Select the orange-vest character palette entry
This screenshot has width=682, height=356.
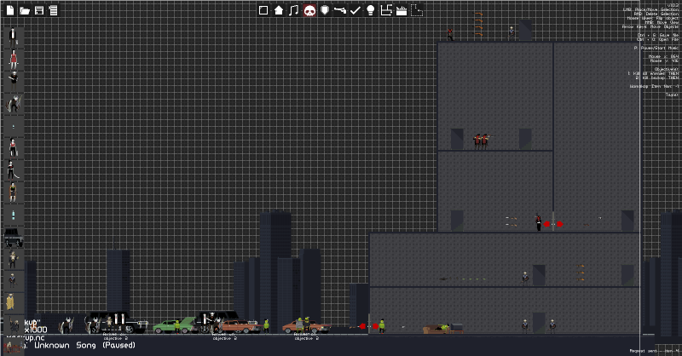(13, 192)
